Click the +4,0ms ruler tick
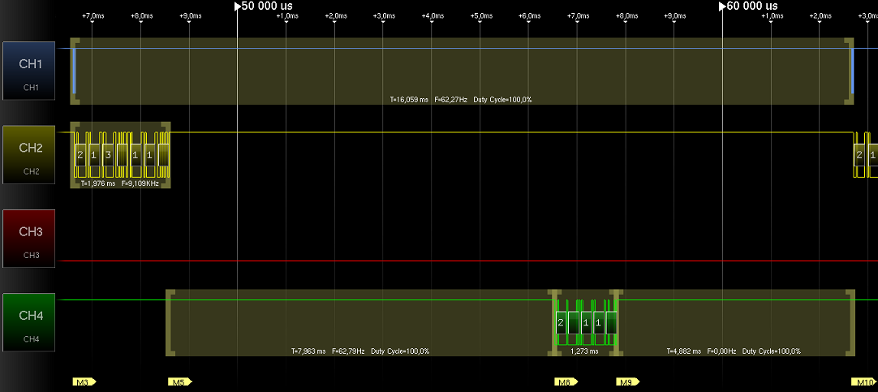This screenshot has height=392, width=878. click(432, 15)
